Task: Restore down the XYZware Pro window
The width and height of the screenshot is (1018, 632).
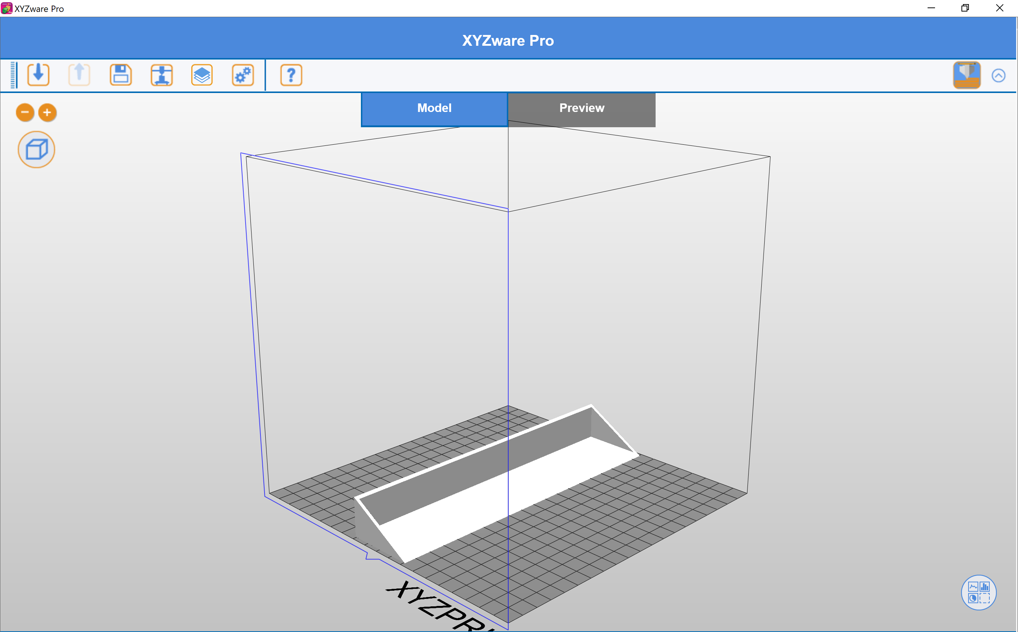Action: pyautogui.click(x=965, y=8)
